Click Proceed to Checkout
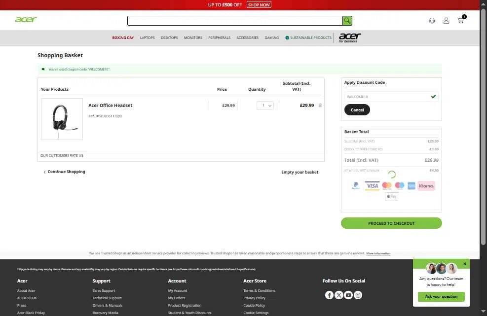487x316 pixels. point(391,223)
